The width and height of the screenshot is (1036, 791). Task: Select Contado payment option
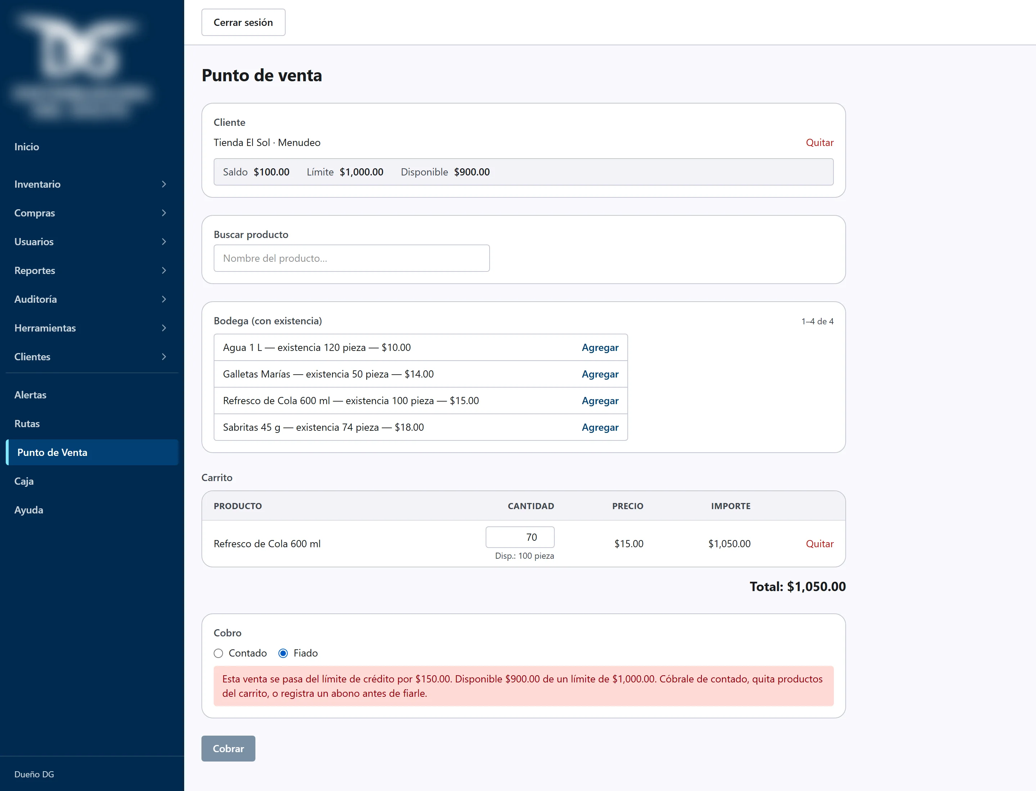click(x=218, y=653)
